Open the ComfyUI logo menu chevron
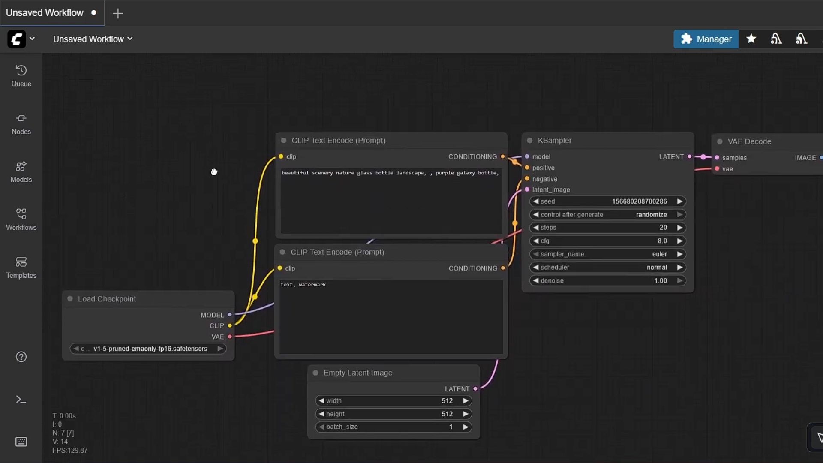 pyautogui.click(x=32, y=39)
